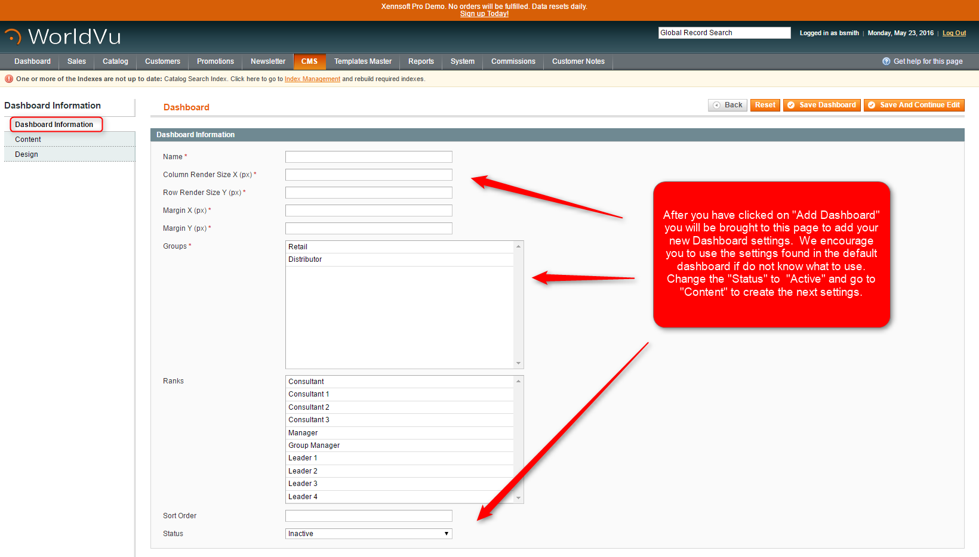Choose Group Manager in the Ranks list

tap(314, 445)
